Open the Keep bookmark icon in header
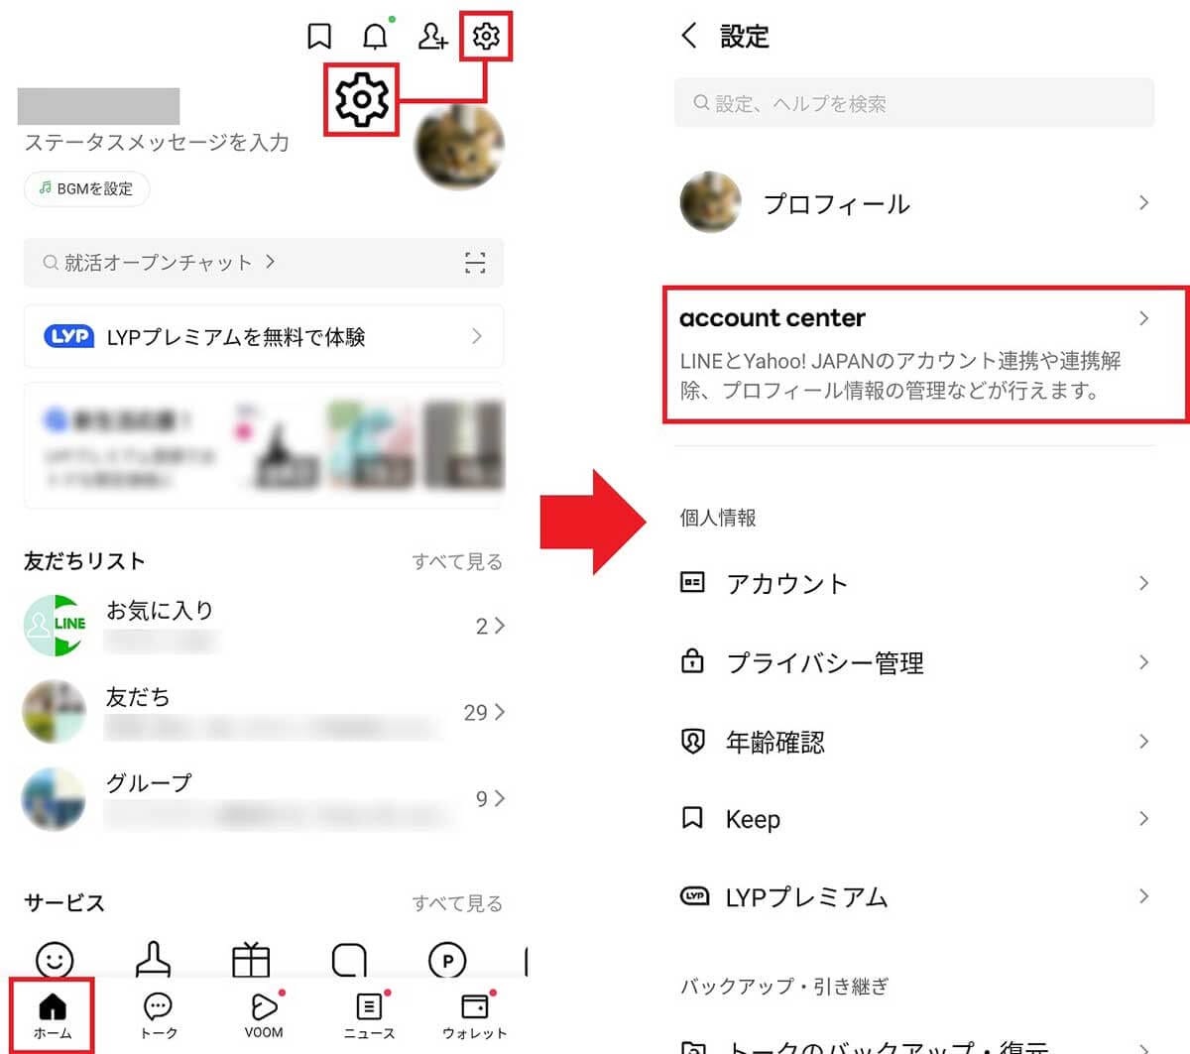Image resolution: width=1190 pixels, height=1054 pixels. coord(318,37)
